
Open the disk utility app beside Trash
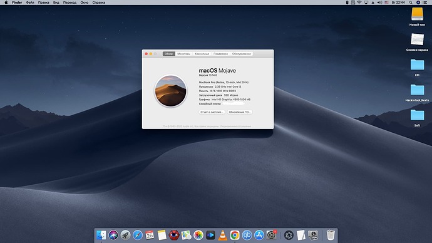click(x=313, y=235)
